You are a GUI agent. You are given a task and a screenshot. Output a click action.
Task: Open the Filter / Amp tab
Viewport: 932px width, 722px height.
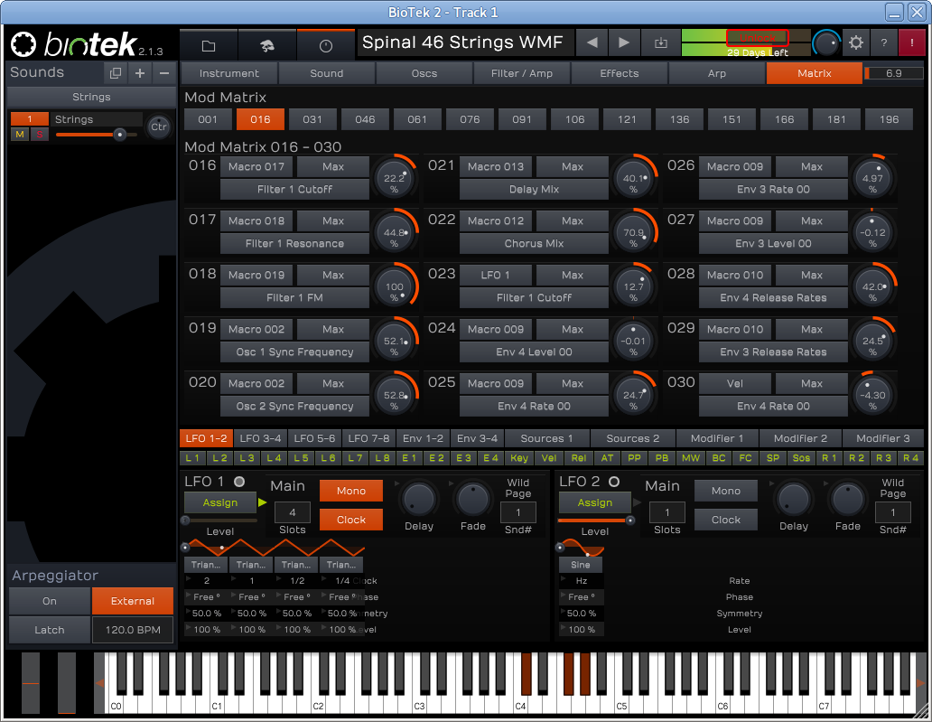[x=522, y=73]
